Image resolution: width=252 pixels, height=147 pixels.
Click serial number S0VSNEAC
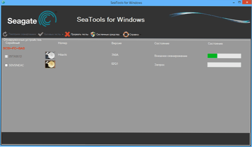click(17, 65)
